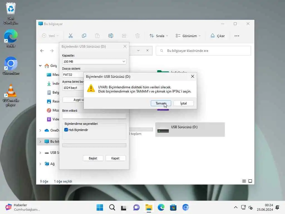Open the Kapasite dropdown showing 100 MB
Viewport: 285px width, 214px height.
pos(94,62)
